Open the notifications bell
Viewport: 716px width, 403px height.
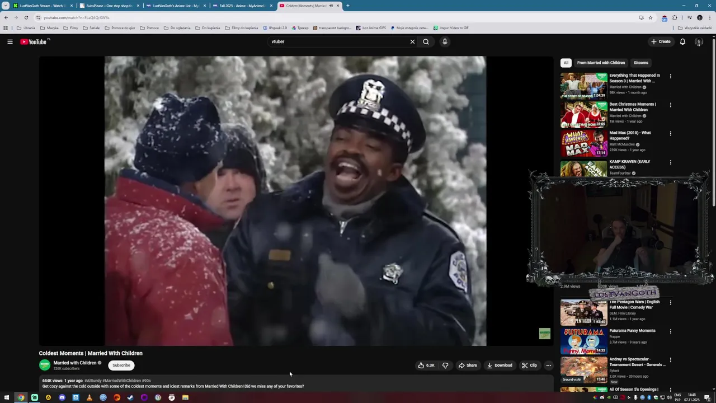coord(682,41)
